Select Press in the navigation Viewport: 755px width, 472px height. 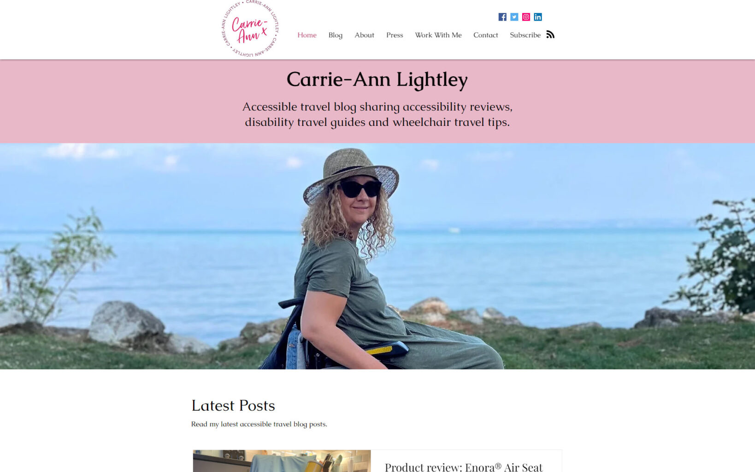click(395, 35)
